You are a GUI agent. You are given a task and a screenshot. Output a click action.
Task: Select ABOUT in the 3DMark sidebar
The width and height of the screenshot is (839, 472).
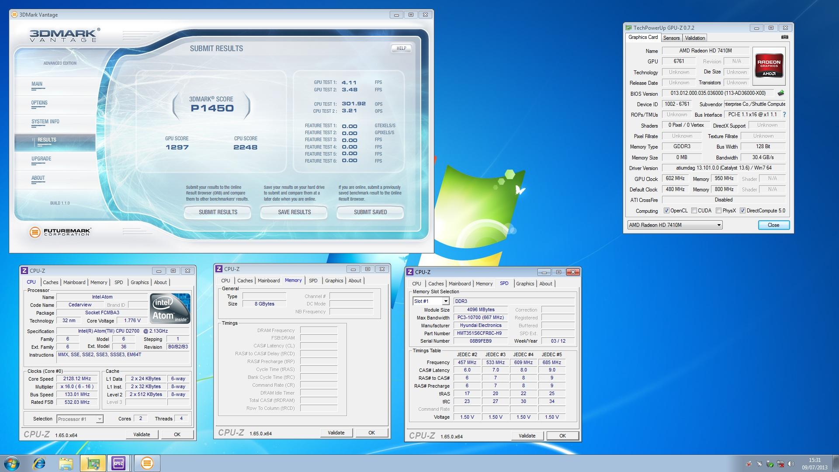click(x=38, y=178)
